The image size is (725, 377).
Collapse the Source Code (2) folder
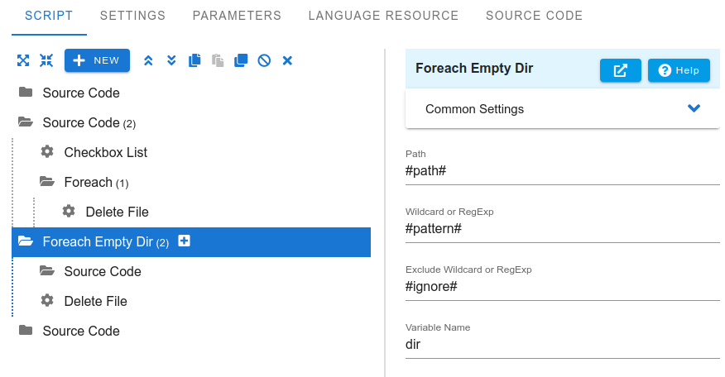click(26, 122)
